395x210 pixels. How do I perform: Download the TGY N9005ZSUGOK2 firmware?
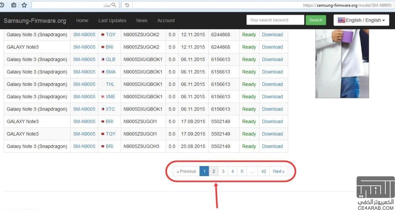272,35
